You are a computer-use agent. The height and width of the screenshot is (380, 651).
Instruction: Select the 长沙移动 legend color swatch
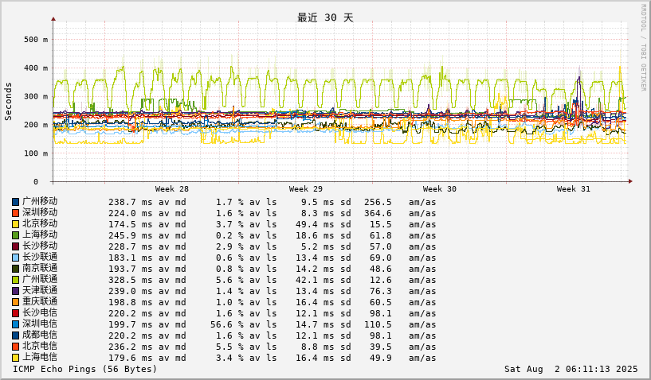15,247
